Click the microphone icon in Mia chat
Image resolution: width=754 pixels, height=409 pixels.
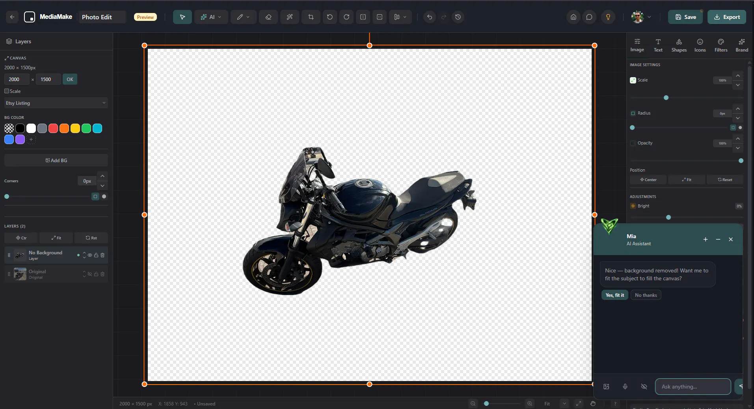tap(625, 387)
